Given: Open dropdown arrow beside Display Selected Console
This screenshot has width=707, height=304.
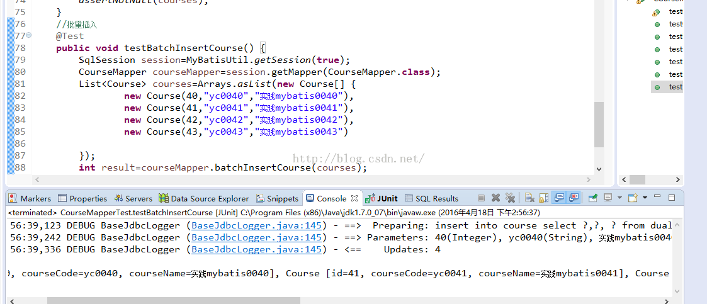Looking at the screenshot, I should click(619, 198).
